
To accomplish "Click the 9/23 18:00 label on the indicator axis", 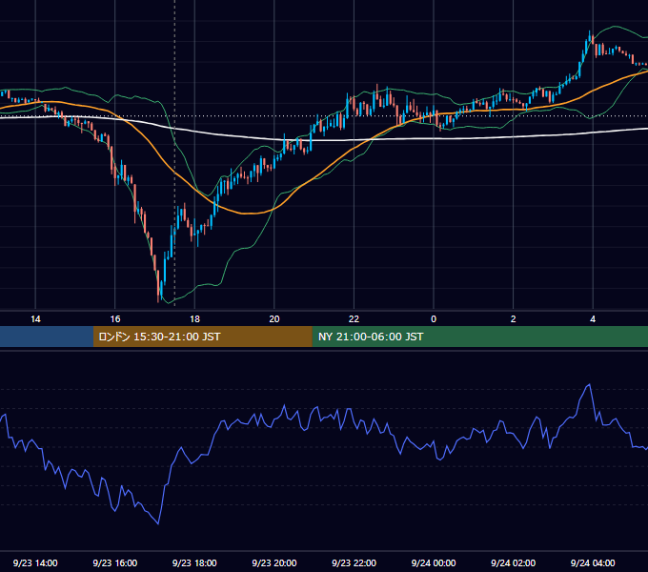I will 194,562.
